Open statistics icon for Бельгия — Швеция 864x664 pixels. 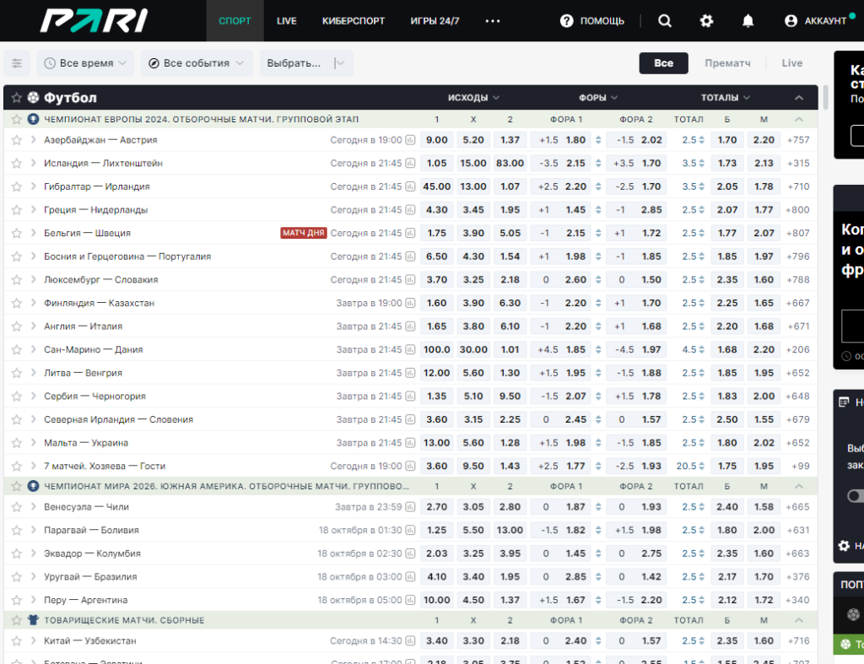click(x=411, y=233)
